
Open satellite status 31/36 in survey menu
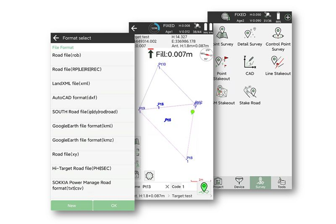click(268, 17)
